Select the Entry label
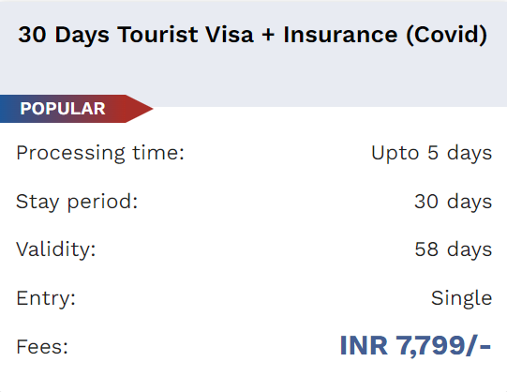The height and width of the screenshot is (392, 507). [x=46, y=298]
